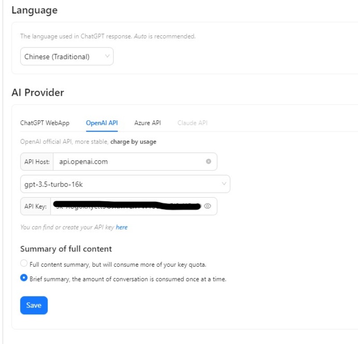Clear the API Host field with the X icon
The width and height of the screenshot is (358, 344).
[209, 161]
